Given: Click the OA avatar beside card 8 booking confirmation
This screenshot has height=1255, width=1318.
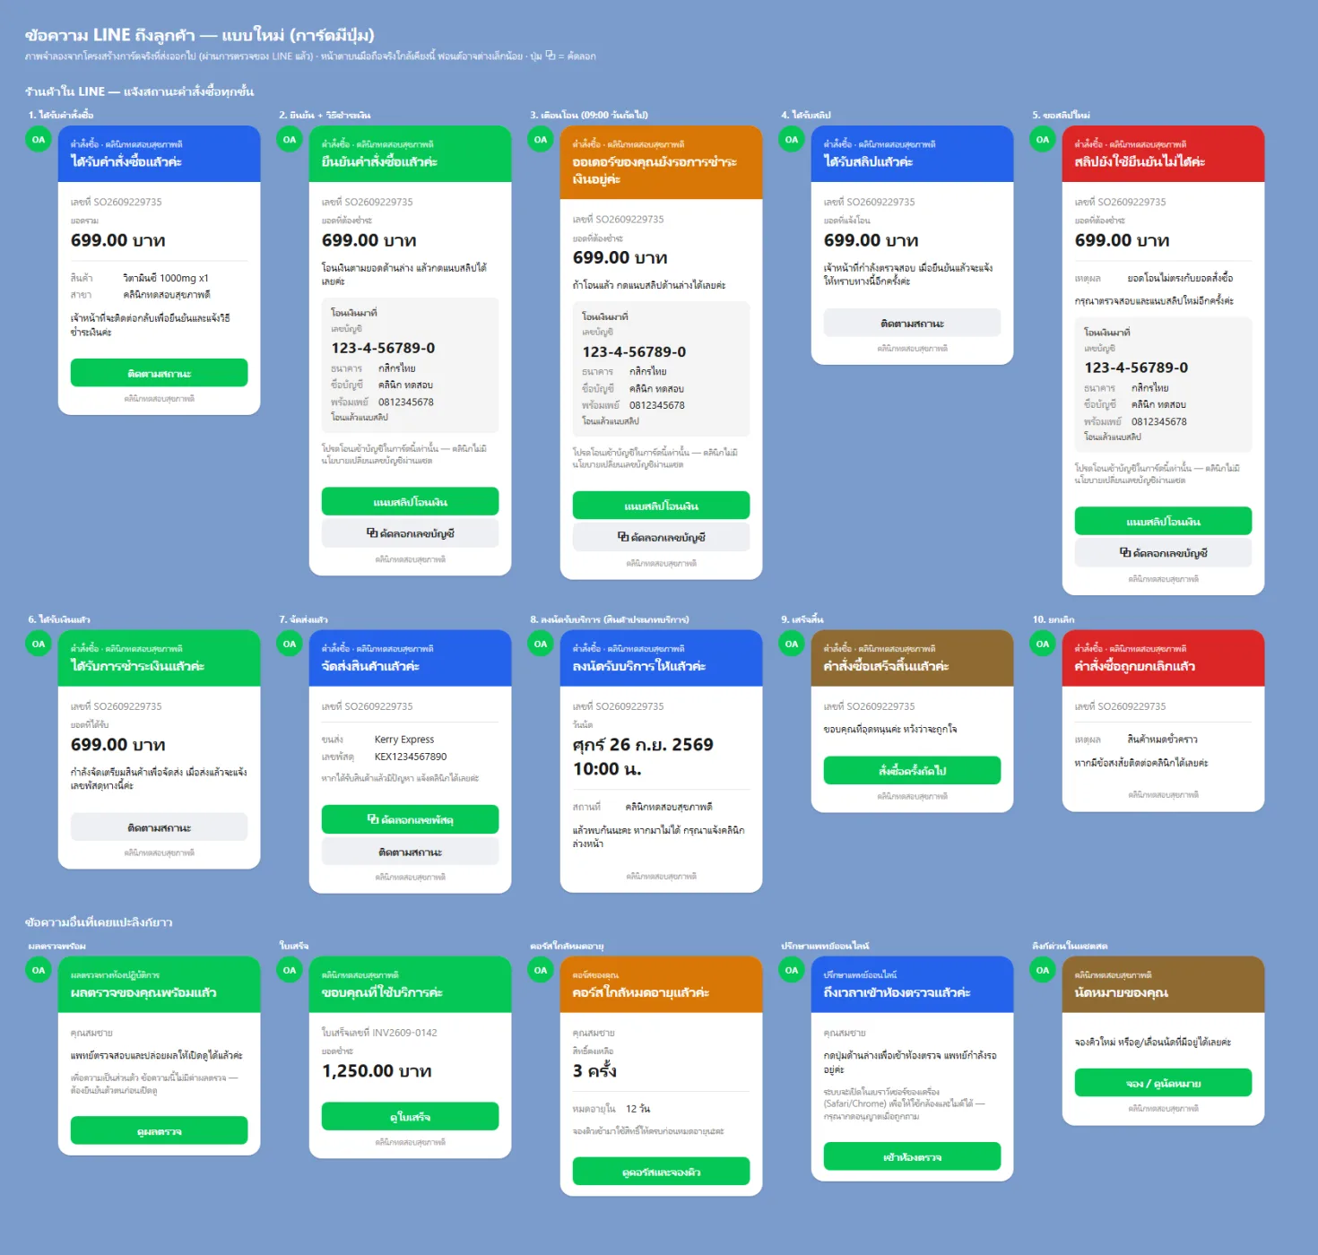Looking at the screenshot, I should pyautogui.click(x=541, y=644).
